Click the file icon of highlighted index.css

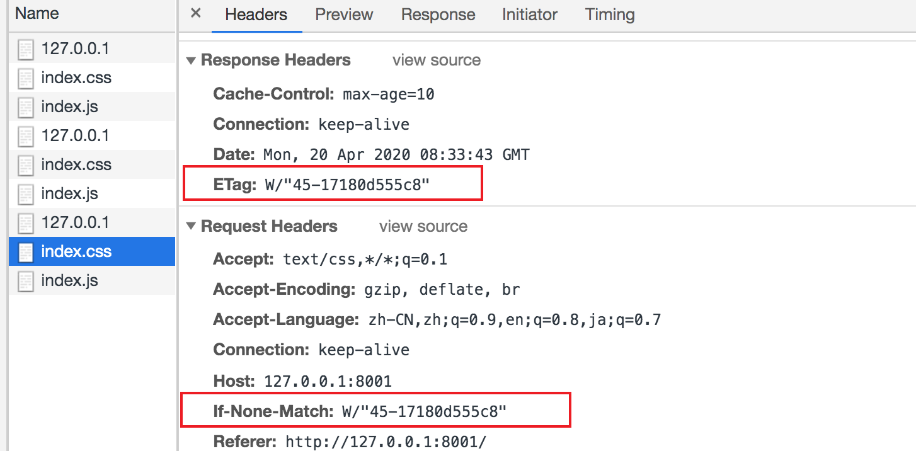point(26,252)
